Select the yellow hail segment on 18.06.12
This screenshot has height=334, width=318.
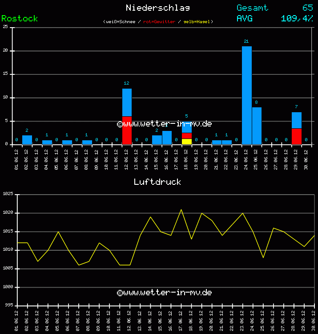[187, 141]
